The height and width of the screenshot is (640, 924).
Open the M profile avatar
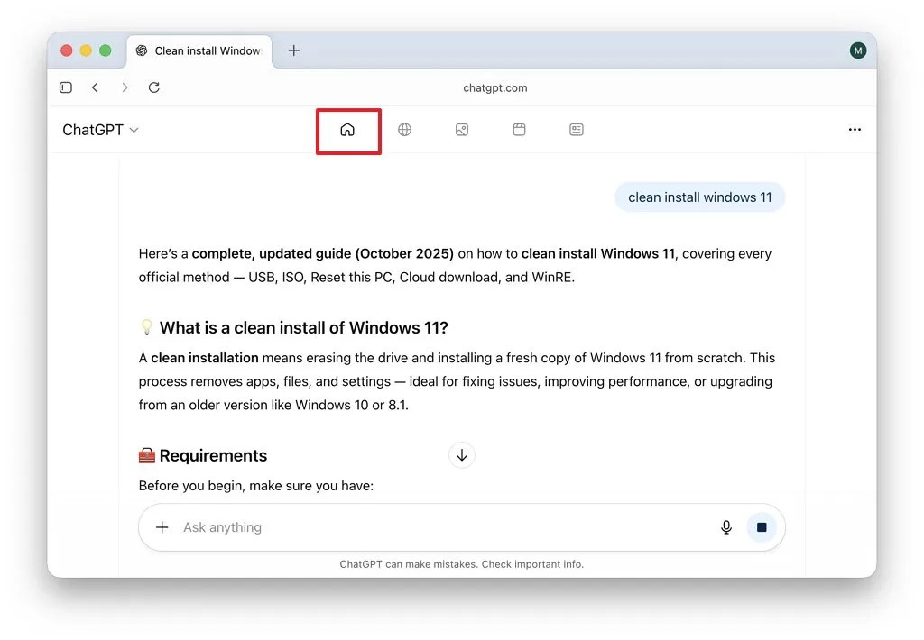[858, 50]
